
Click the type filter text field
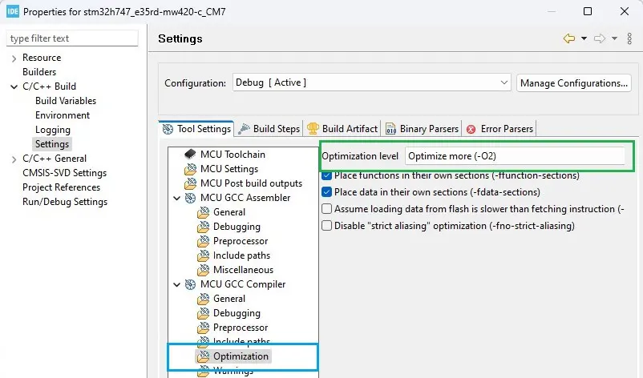point(72,38)
